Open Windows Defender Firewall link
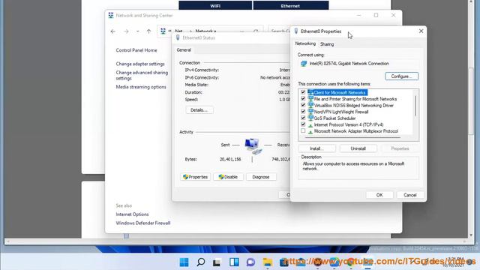 [x=143, y=223]
